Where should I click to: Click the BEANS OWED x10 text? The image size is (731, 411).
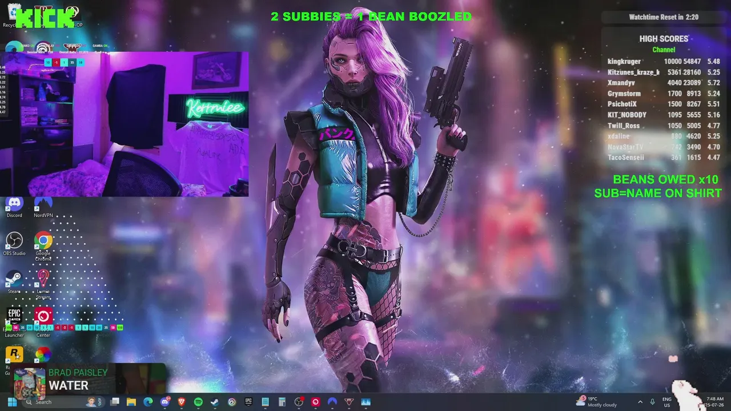tap(665, 179)
